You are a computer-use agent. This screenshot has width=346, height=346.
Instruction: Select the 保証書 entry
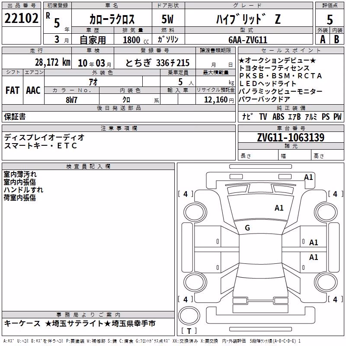click(15, 117)
